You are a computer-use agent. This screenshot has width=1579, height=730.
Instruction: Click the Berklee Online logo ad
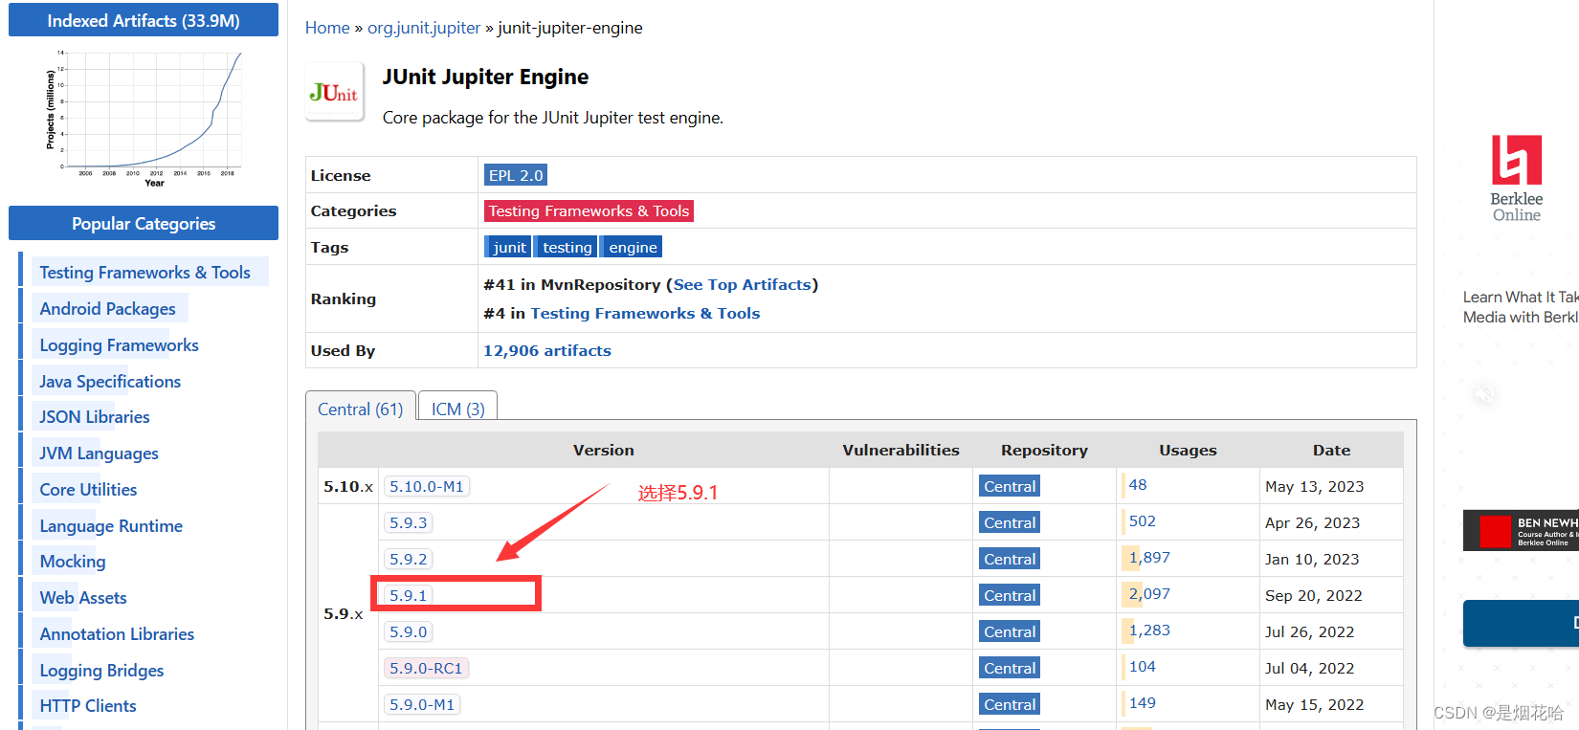click(1517, 179)
